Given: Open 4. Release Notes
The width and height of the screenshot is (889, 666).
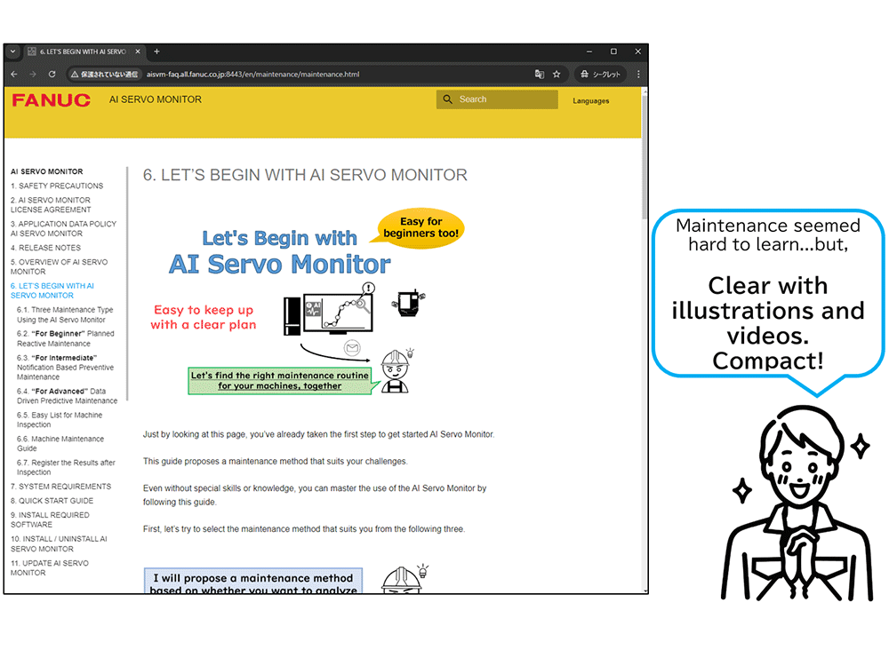Looking at the screenshot, I should 45,248.
